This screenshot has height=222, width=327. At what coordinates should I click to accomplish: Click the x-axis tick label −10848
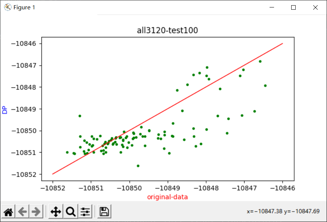tap(206, 188)
